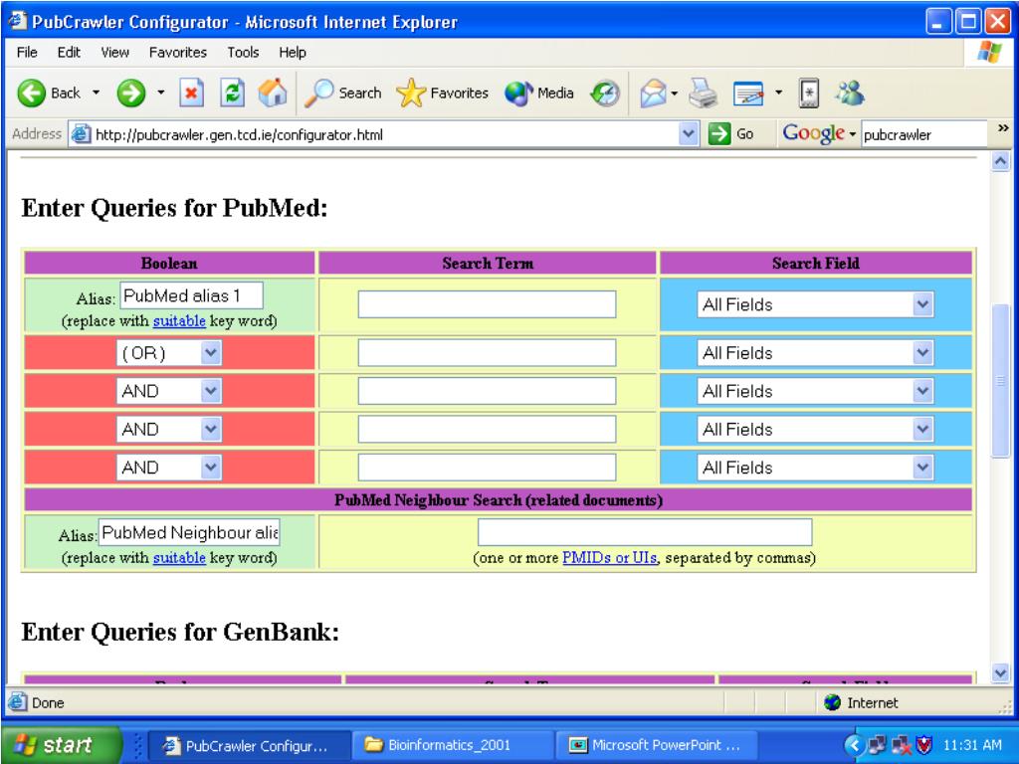Open Back button history dropdown arrow
The height and width of the screenshot is (764, 1019).
97,93
